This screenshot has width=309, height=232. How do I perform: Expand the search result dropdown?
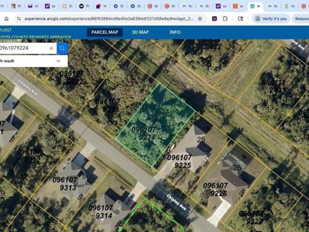coord(58,61)
